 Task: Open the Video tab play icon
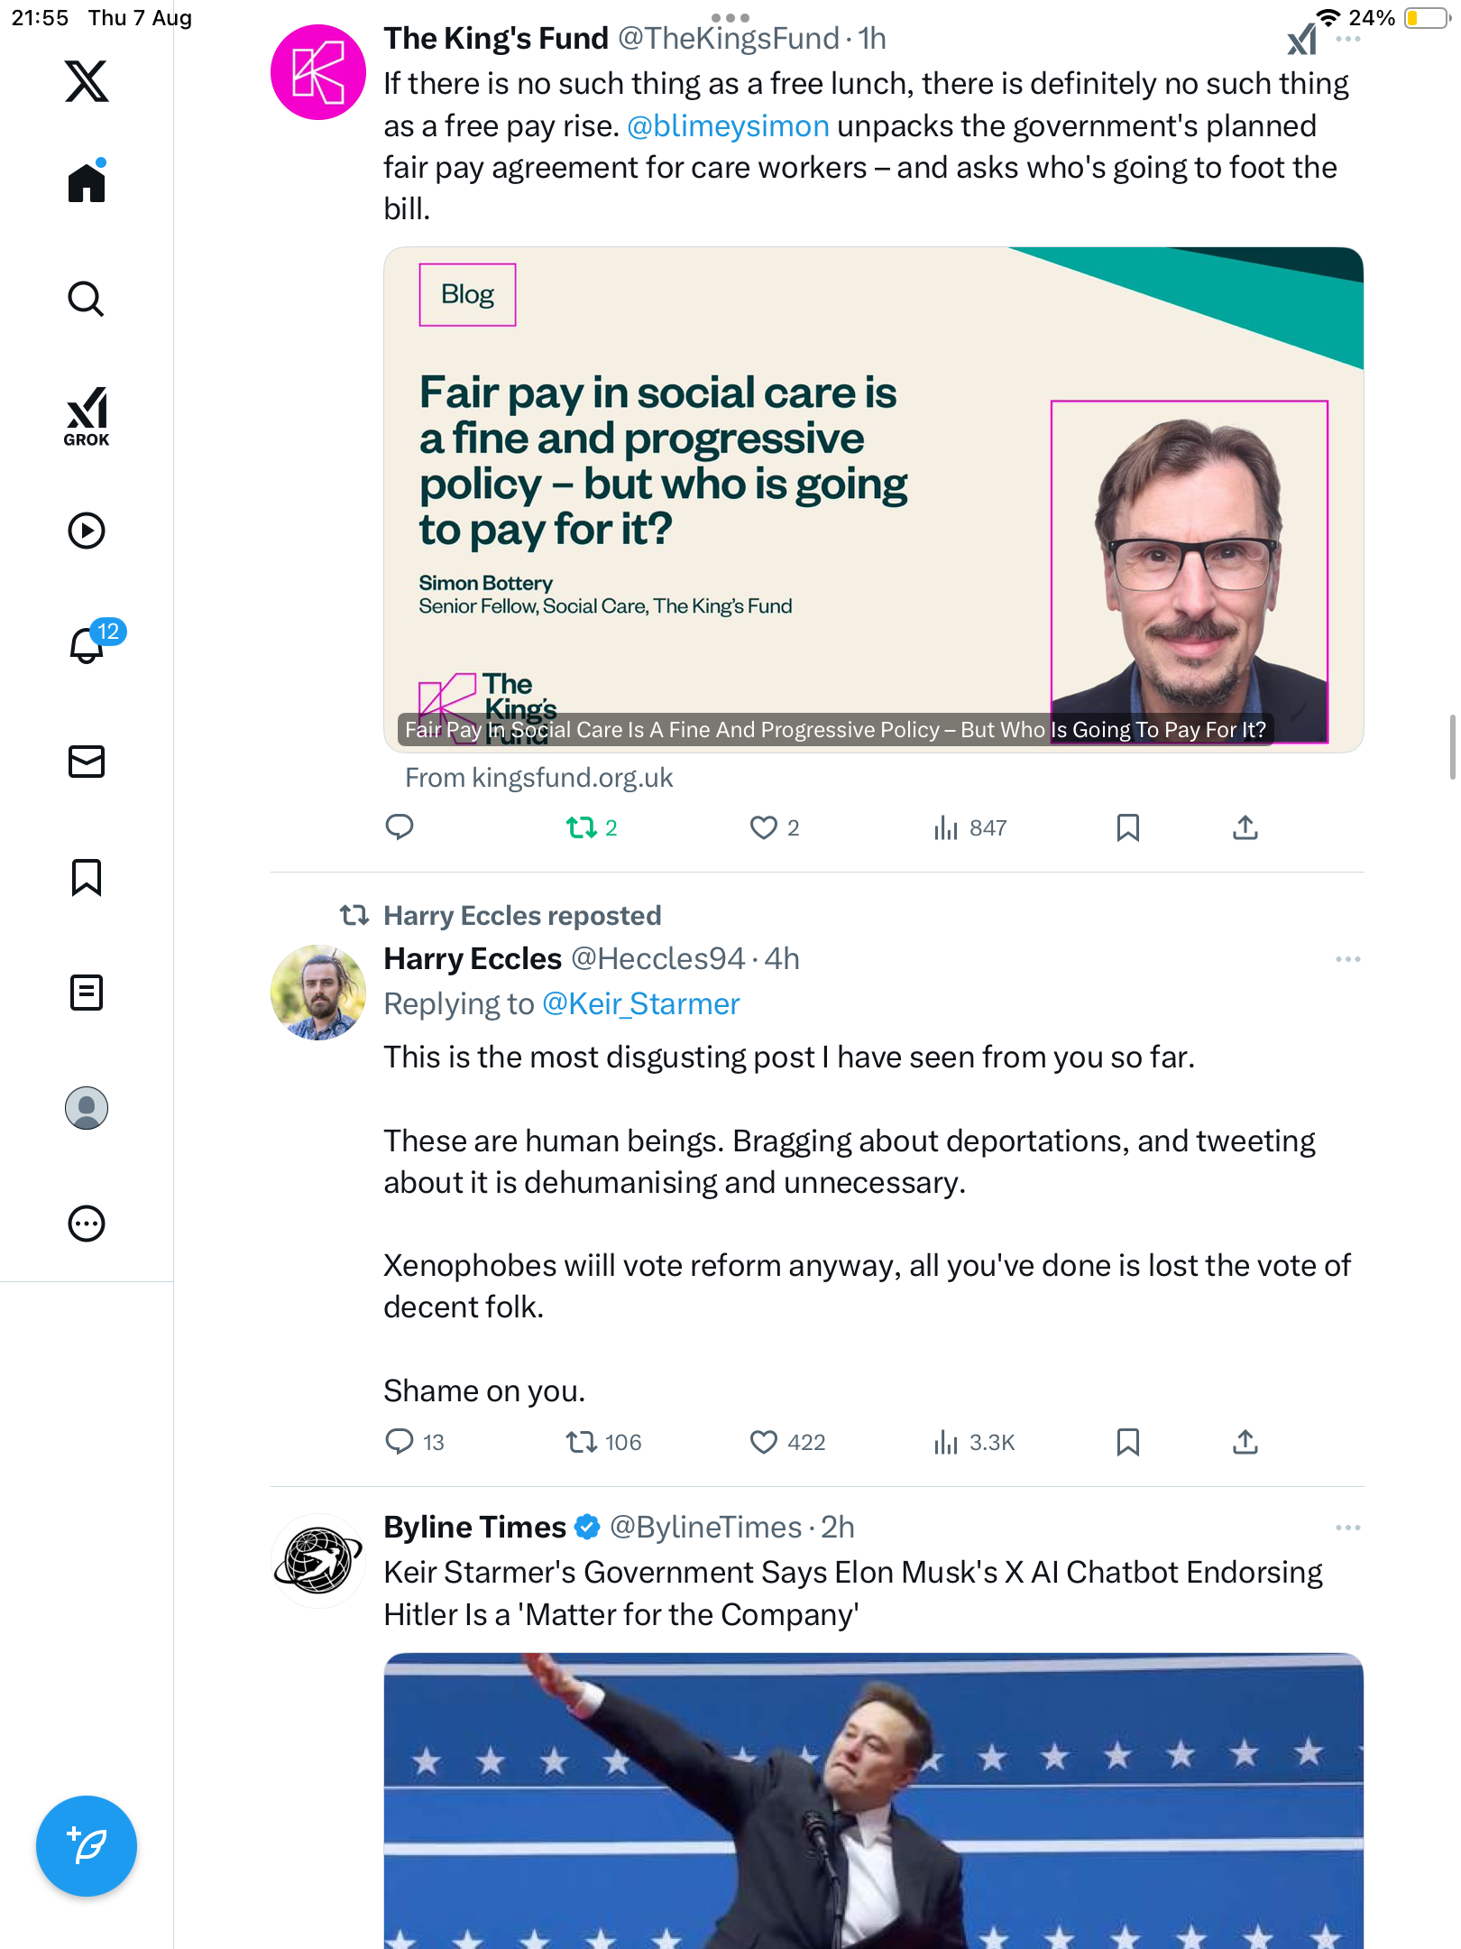tap(87, 531)
